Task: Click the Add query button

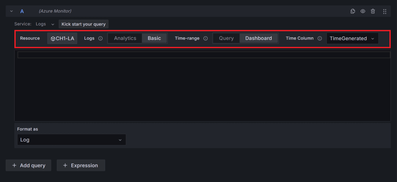Action: tap(29, 165)
